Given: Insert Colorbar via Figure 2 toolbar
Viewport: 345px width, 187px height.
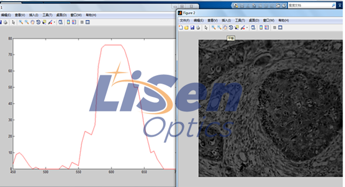Looking at the screenshot, I should (x=261, y=28).
